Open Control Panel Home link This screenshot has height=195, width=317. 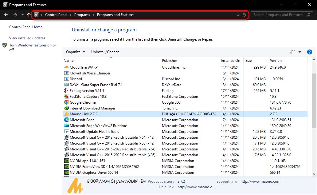[26, 27]
